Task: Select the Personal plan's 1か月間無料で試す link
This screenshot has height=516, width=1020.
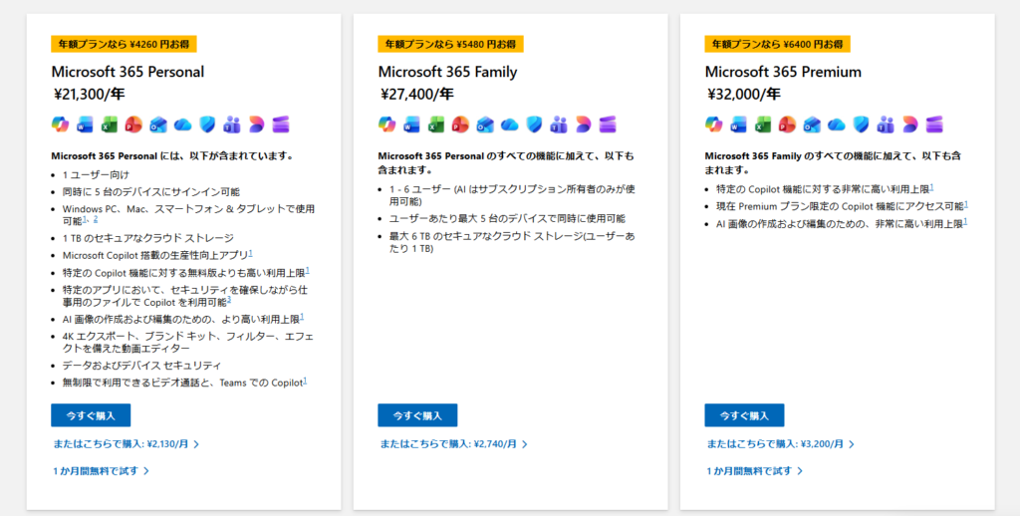Action: 101,471
